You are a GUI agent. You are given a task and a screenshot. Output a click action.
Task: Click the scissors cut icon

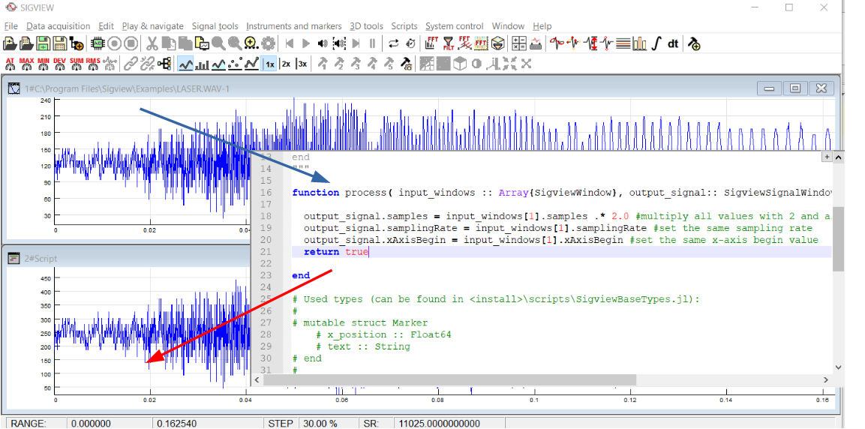pyautogui.click(x=152, y=43)
